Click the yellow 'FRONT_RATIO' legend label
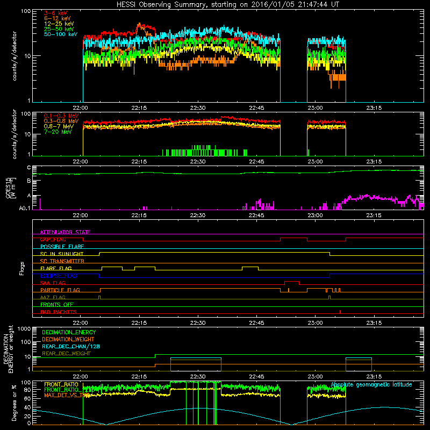 61,384
